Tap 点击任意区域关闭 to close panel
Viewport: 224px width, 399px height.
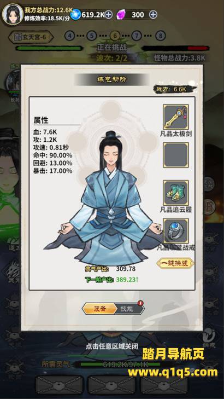(112, 346)
